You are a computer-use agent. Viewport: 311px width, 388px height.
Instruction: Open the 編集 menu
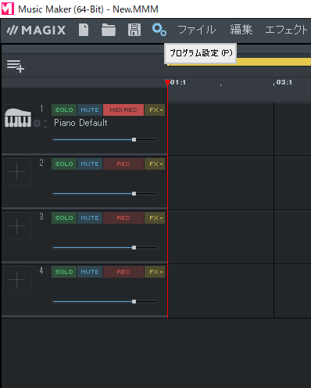241,30
